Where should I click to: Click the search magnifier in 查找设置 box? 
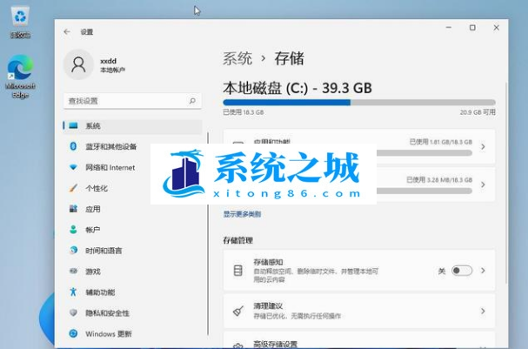pyautogui.click(x=192, y=101)
